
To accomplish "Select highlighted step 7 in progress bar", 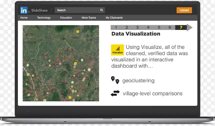I will pyautogui.click(x=181, y=27).
